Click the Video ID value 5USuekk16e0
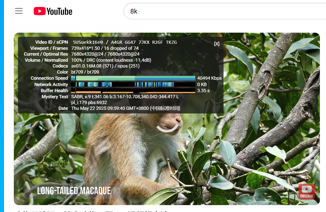This screenshot has height=212, width=326. point(88,42)
